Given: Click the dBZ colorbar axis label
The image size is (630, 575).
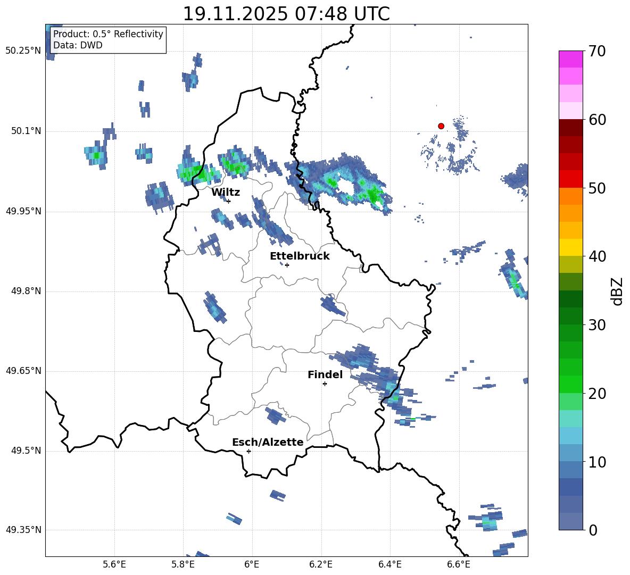Looking at the screenshot, I should [x=618, y=291].
